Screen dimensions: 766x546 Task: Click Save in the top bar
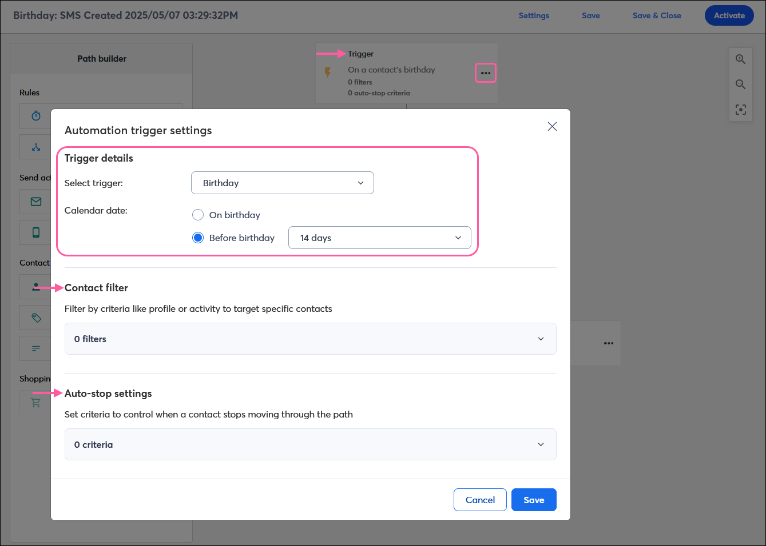[591, 15]
